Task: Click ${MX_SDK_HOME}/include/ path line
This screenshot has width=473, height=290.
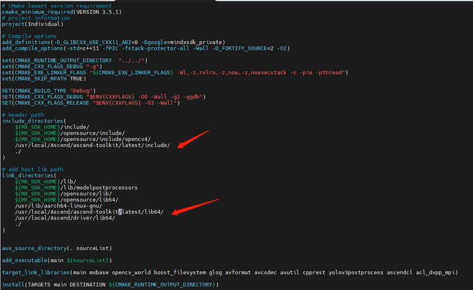Action: (52, 127)
